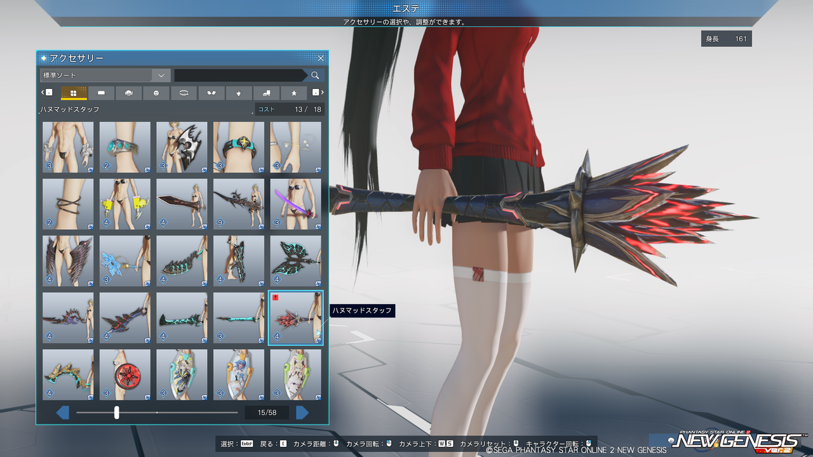Select the highlighted red ハヌマッドスタッフ thumbnail
The height and width of the screenshot is (457, 813).
296,317
